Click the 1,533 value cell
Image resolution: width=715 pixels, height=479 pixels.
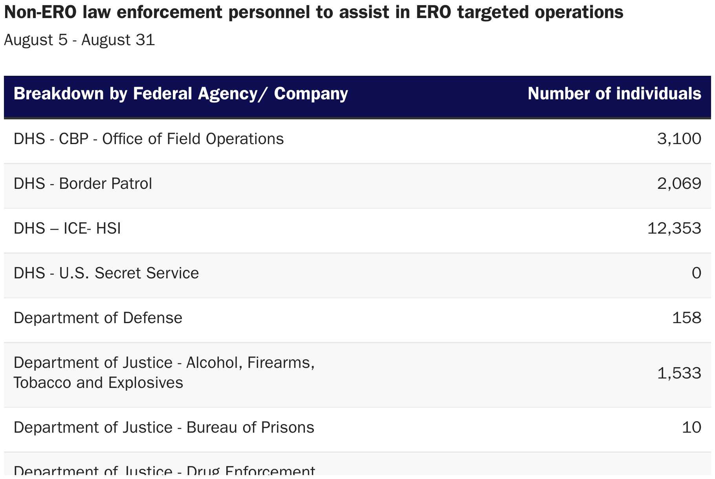click(x=679, y=373)
